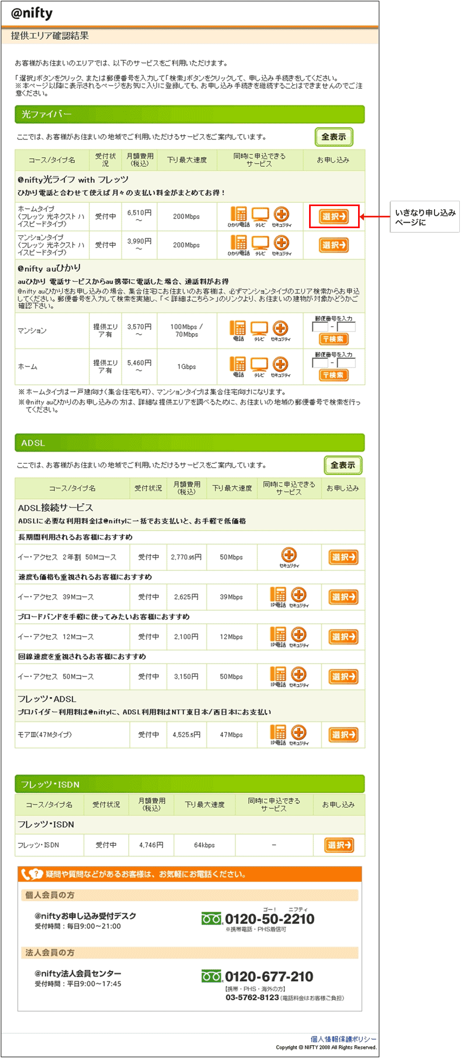Focus first postal code box in Mansion row
The image size is (469, 1058).
click(320, 327)
